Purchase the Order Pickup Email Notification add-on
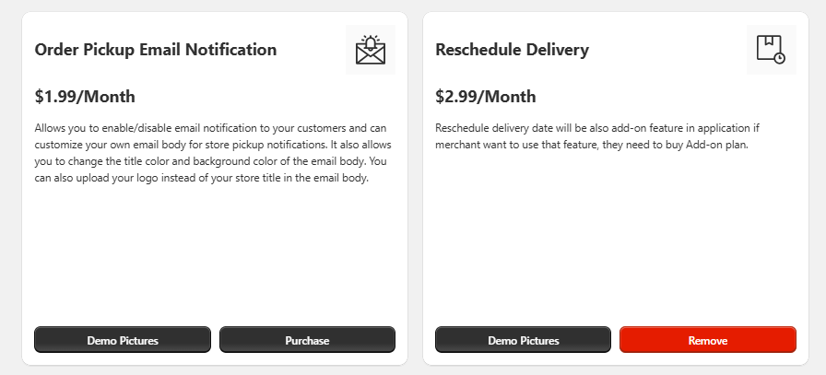Viewport: 826px width, 375px height. tap(307, 340)
